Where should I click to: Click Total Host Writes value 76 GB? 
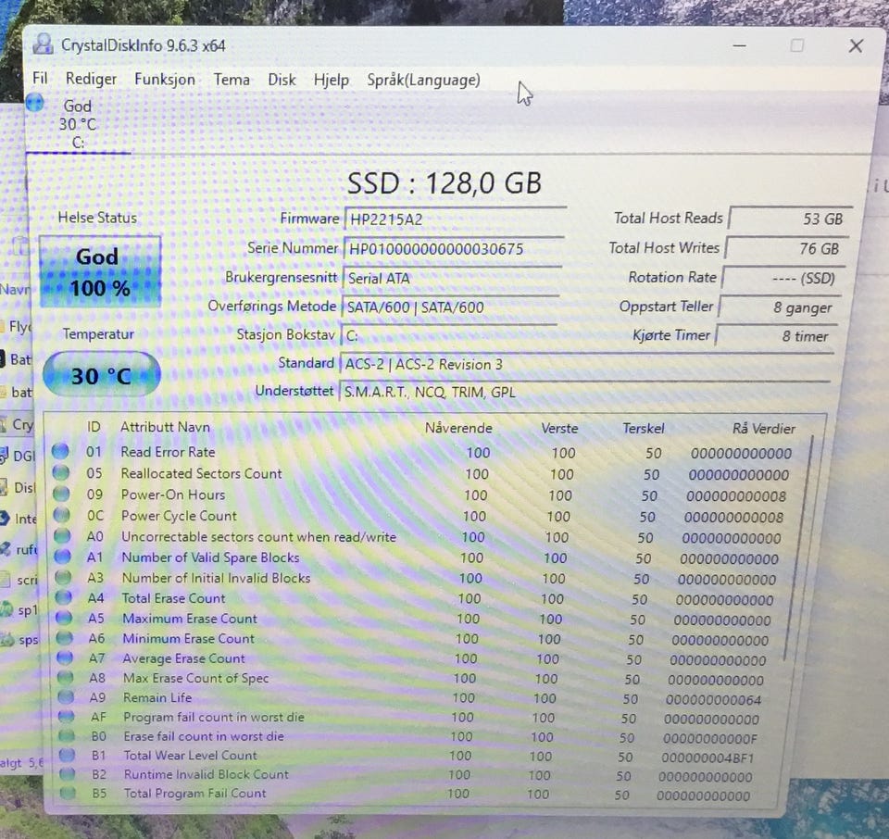[786, 248]
